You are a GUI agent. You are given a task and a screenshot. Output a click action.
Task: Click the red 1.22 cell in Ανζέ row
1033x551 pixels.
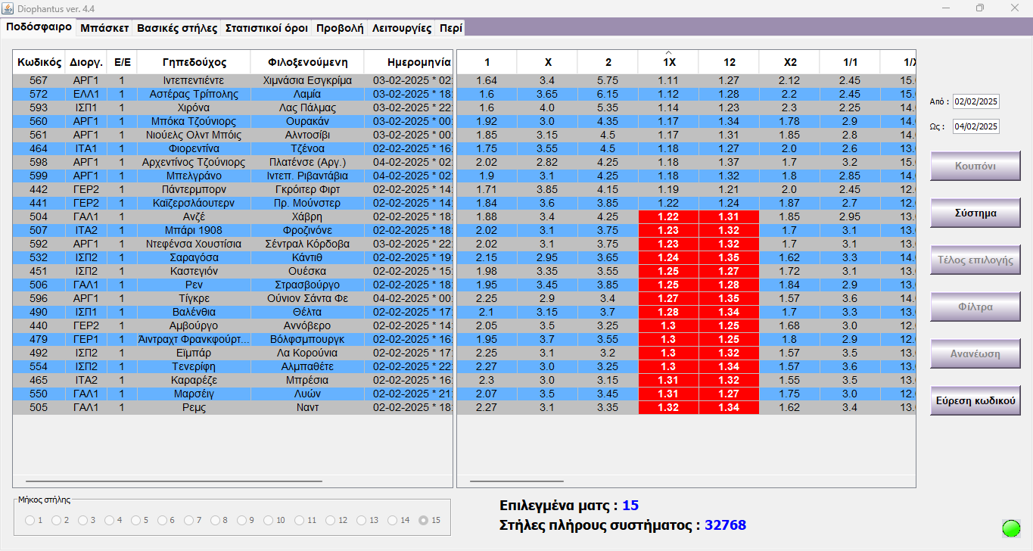(x=668, y=216)
